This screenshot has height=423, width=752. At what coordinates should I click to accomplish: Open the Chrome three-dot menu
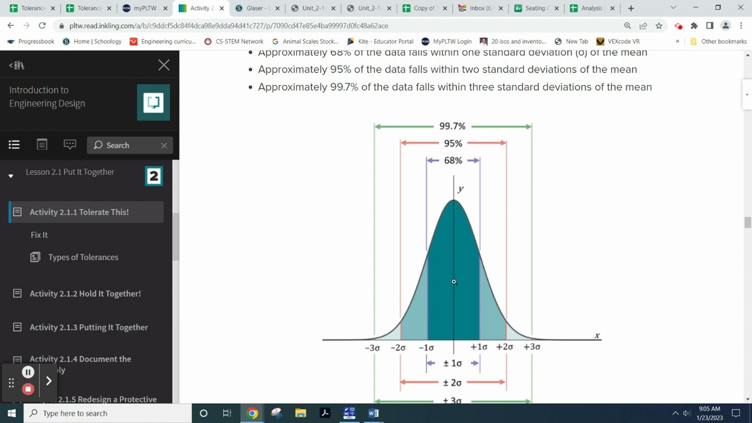[741, 26]
